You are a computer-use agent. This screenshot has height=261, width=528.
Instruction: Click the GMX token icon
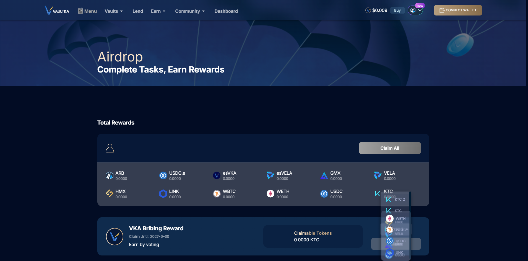pos(324,175)
